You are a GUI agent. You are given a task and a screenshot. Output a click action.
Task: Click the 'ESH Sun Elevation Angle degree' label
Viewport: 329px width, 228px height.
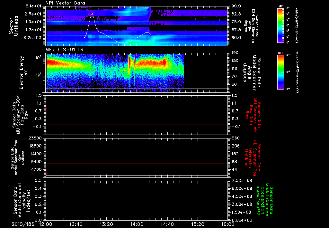[249, 26]
